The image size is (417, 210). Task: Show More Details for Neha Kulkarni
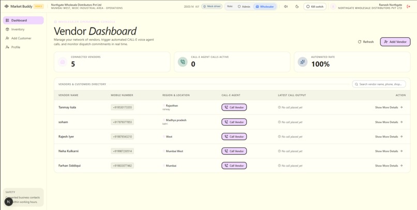[389, 151]
